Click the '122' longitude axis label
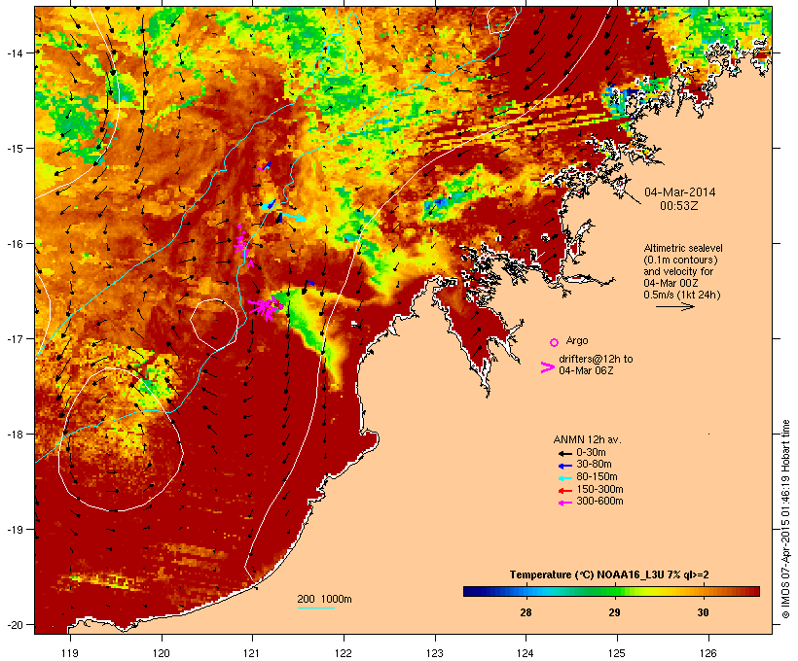798x661 pixels. click(x=344, y=653)
